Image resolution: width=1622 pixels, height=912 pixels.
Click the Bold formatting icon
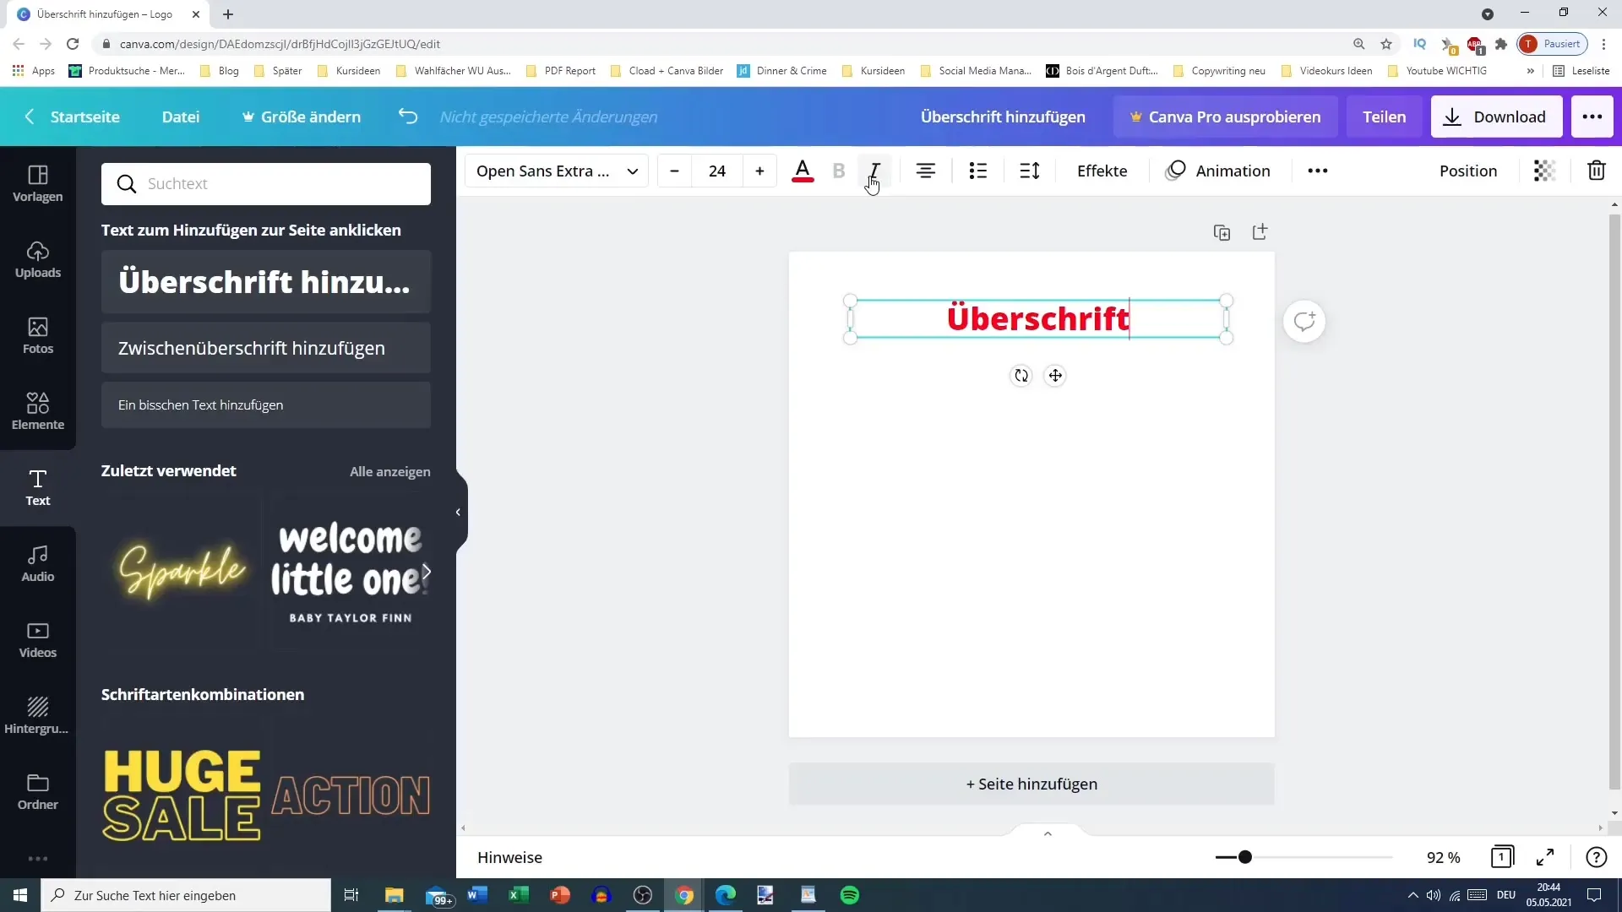(x=840, y=169)
